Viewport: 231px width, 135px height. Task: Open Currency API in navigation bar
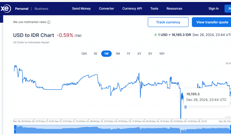(x=132, y=8)
